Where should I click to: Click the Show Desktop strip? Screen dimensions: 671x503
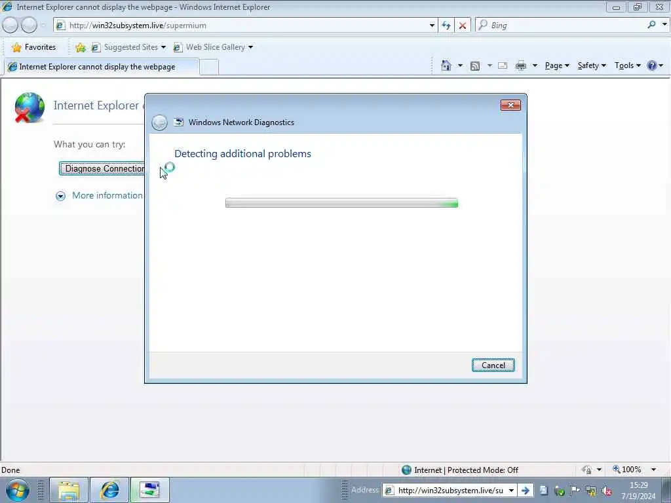[x=666, y=490]
